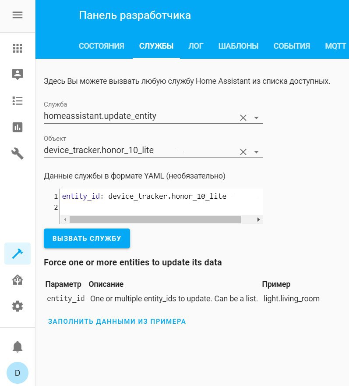Open the notifications bell icon
This screenshot has height=386, width=349.
click(18, 347)
